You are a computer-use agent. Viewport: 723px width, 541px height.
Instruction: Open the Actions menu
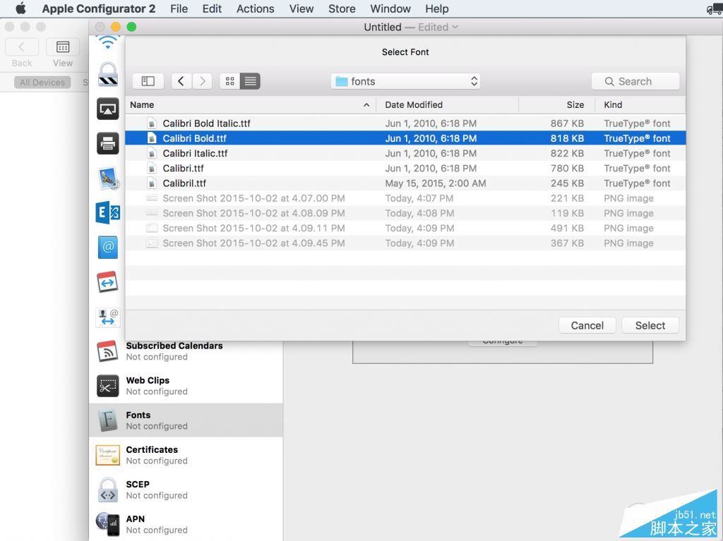256,8
